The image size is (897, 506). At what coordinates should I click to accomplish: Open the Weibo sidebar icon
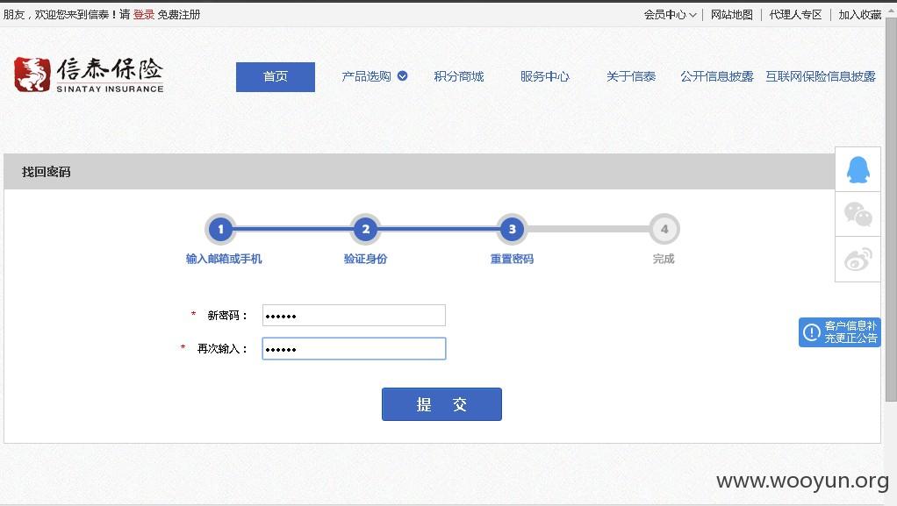pyautogui.click(x=858, y=260)
